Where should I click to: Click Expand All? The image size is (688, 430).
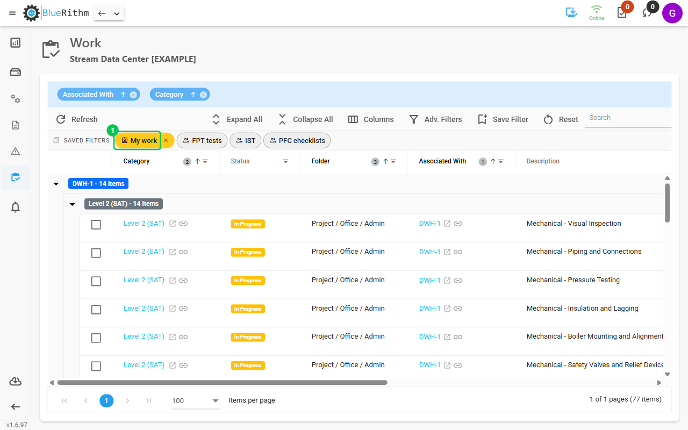[x=236, y=119]
